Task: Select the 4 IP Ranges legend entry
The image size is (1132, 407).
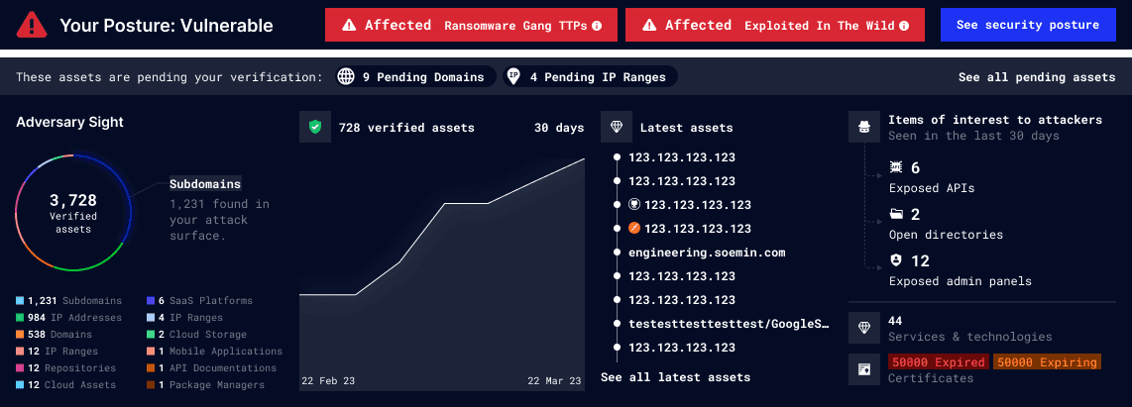Action: [184, 318]
